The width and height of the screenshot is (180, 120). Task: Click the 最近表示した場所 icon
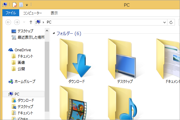click(x=14, y=37)
